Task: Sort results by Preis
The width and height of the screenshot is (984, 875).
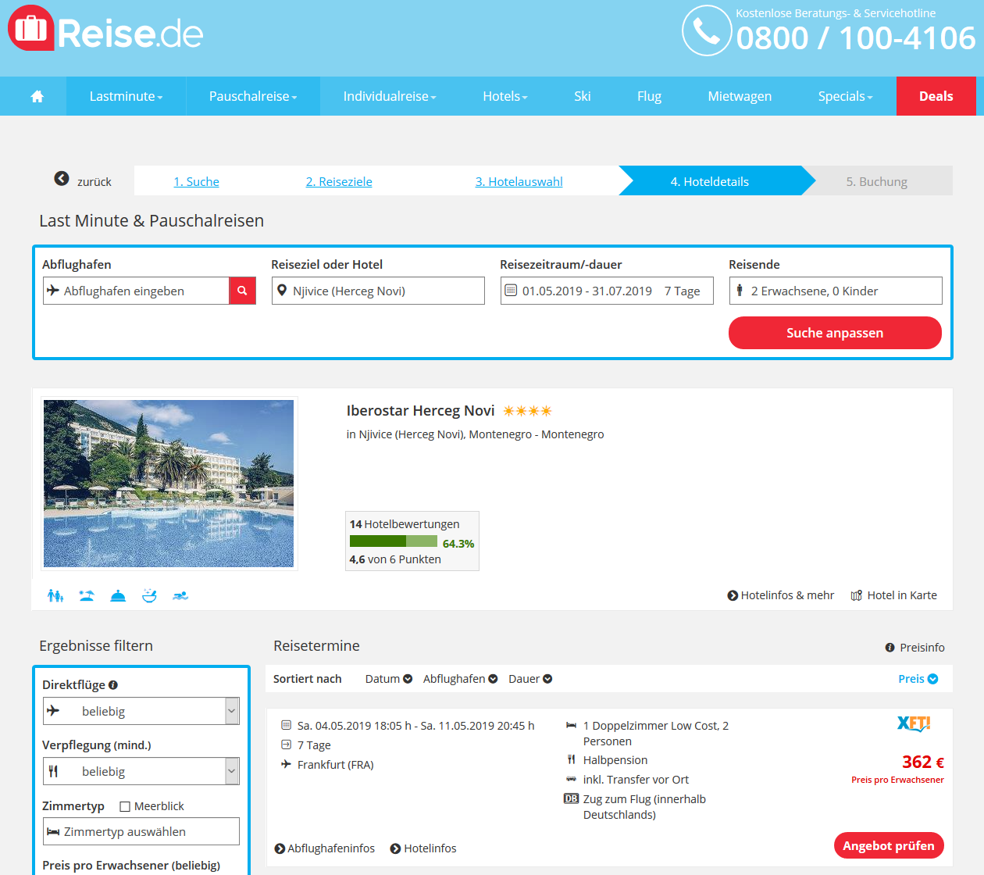Action: [918, 679]
